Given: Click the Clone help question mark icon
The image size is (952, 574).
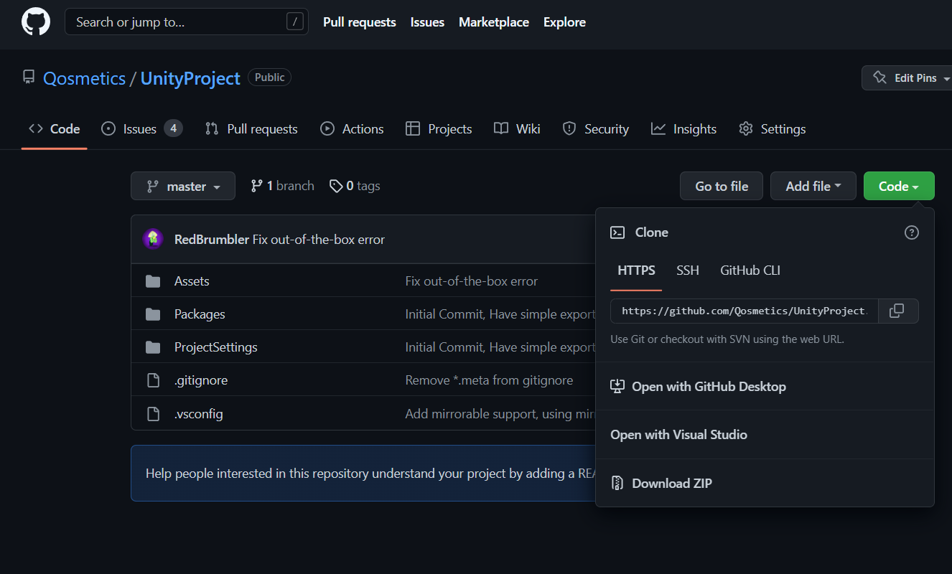Looking at the screenshot, I should click(912, 232).
